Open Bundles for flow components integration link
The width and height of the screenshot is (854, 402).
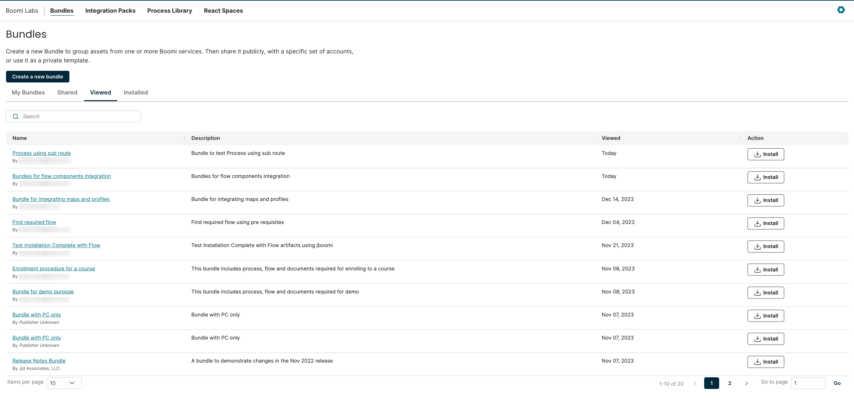(61, 176)
